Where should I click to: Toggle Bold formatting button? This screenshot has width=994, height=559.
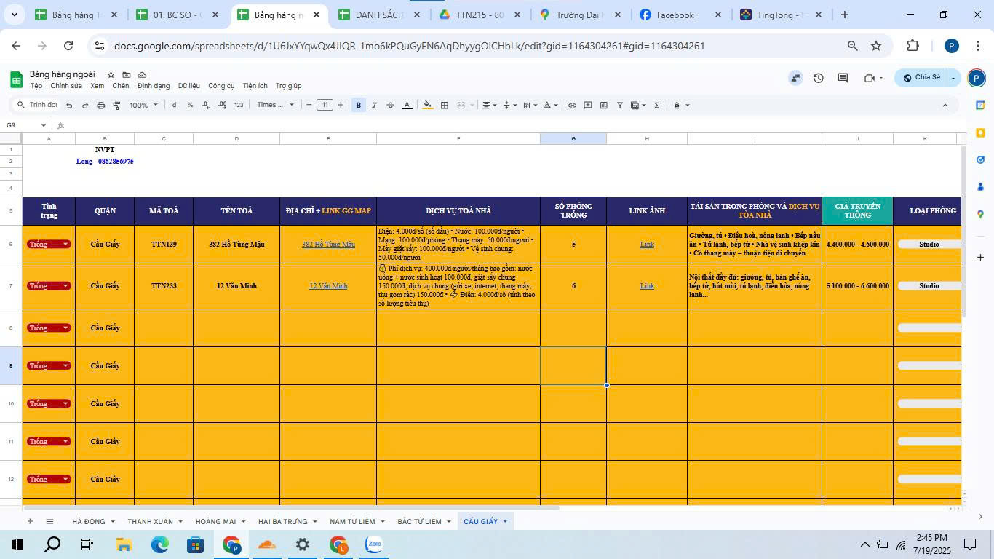pos(359,106)
